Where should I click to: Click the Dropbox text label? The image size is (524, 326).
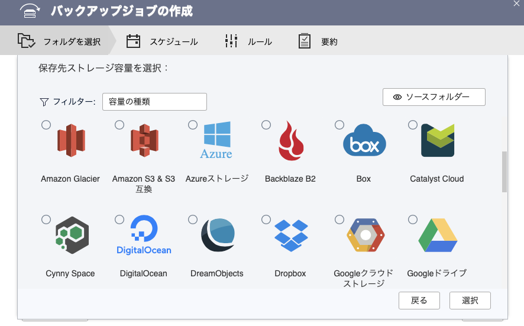tap(290, 273)
